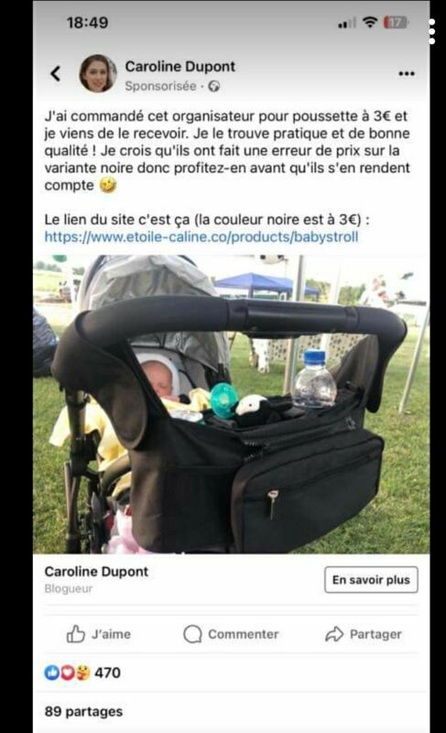This screenshot has height=733, width=446.
Task: Tap the globe public audience icon
Action: pos(214,86)
